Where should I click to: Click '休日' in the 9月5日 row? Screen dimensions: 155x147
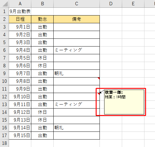pyautogui.click(x=42, y=58)
